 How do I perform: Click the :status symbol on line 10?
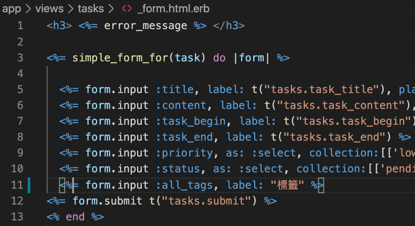pos(178,169)
